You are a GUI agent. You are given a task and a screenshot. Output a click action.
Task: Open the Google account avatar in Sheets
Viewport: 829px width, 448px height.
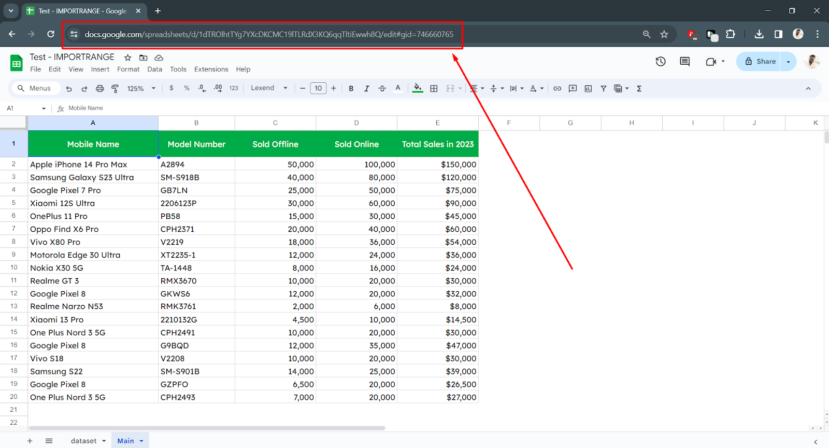point(812,62)
